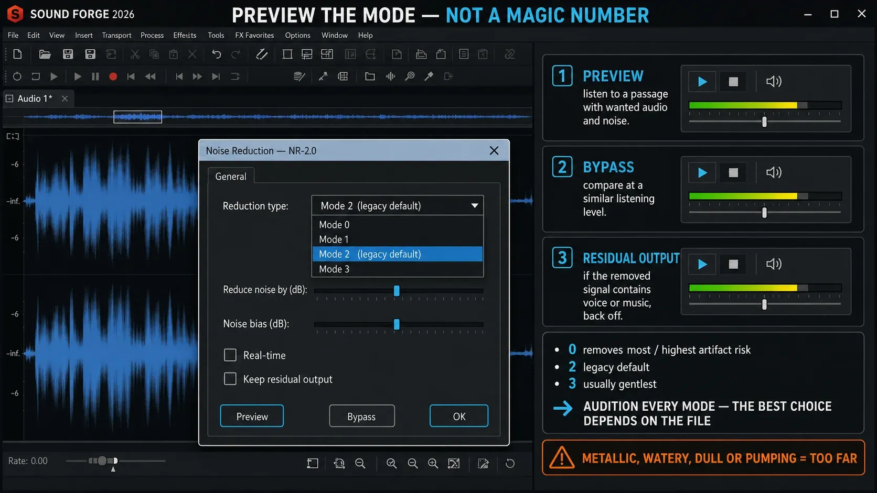
Task: Stop the Residual Output step audio
Action: pyautogui.click(x=733, y=265)
